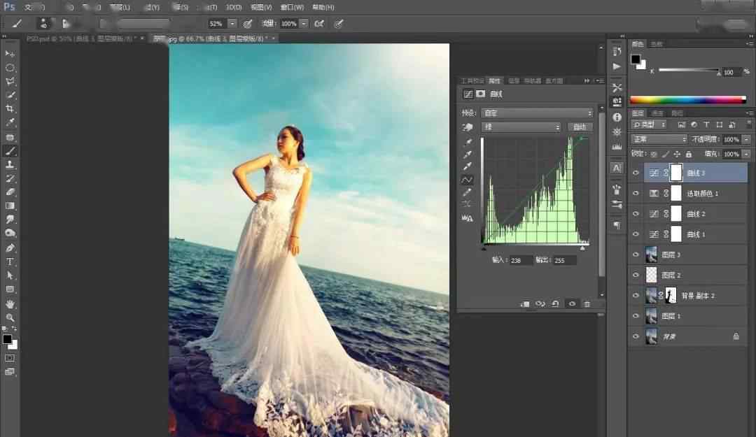The height and width of the screenshot is (437, 756).
Task: Select the Zoom magnifier tool
Action: tap(10, 317)
